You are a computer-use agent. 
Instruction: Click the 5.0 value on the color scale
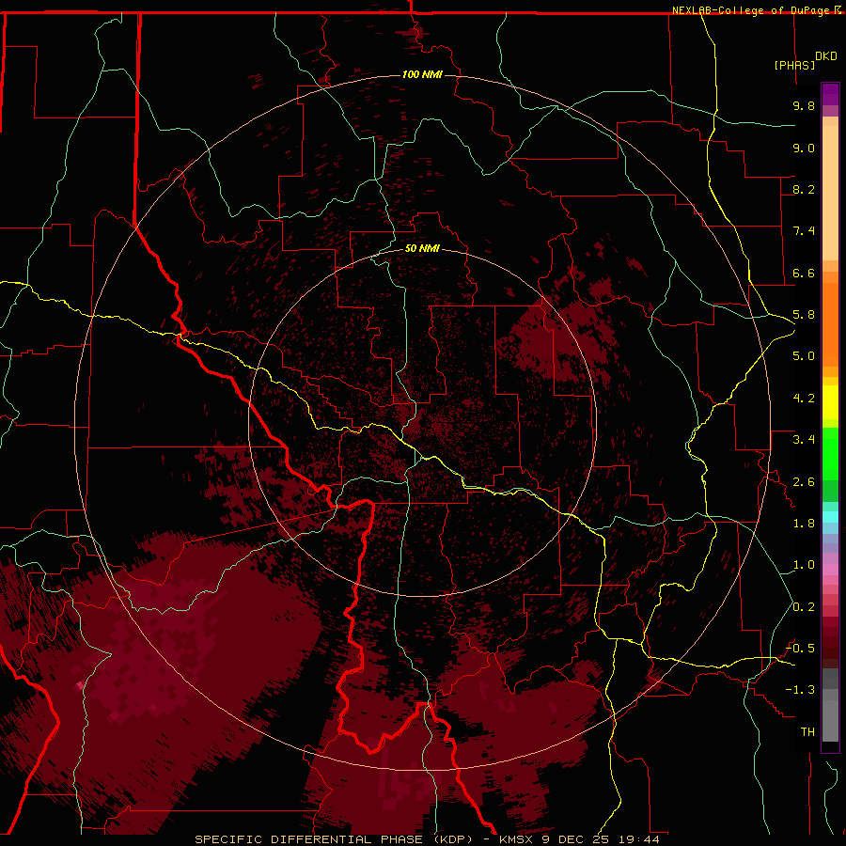point(804,356)
